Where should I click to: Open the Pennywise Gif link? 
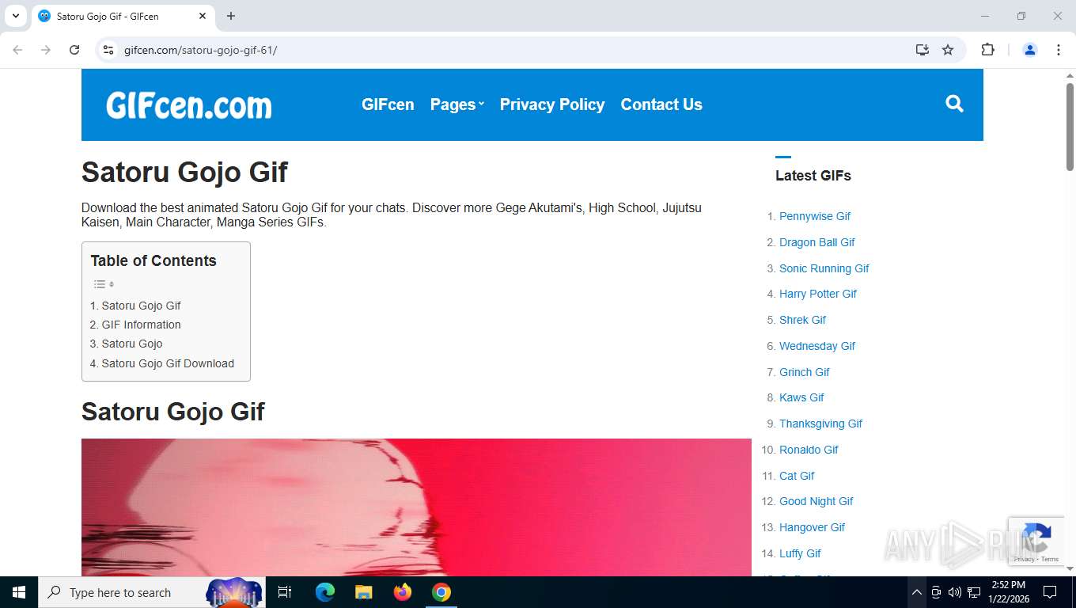[815, 216]
